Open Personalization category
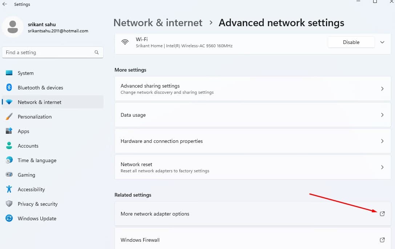The height and width of the screenshot is (249, 395). click(53, 117)
